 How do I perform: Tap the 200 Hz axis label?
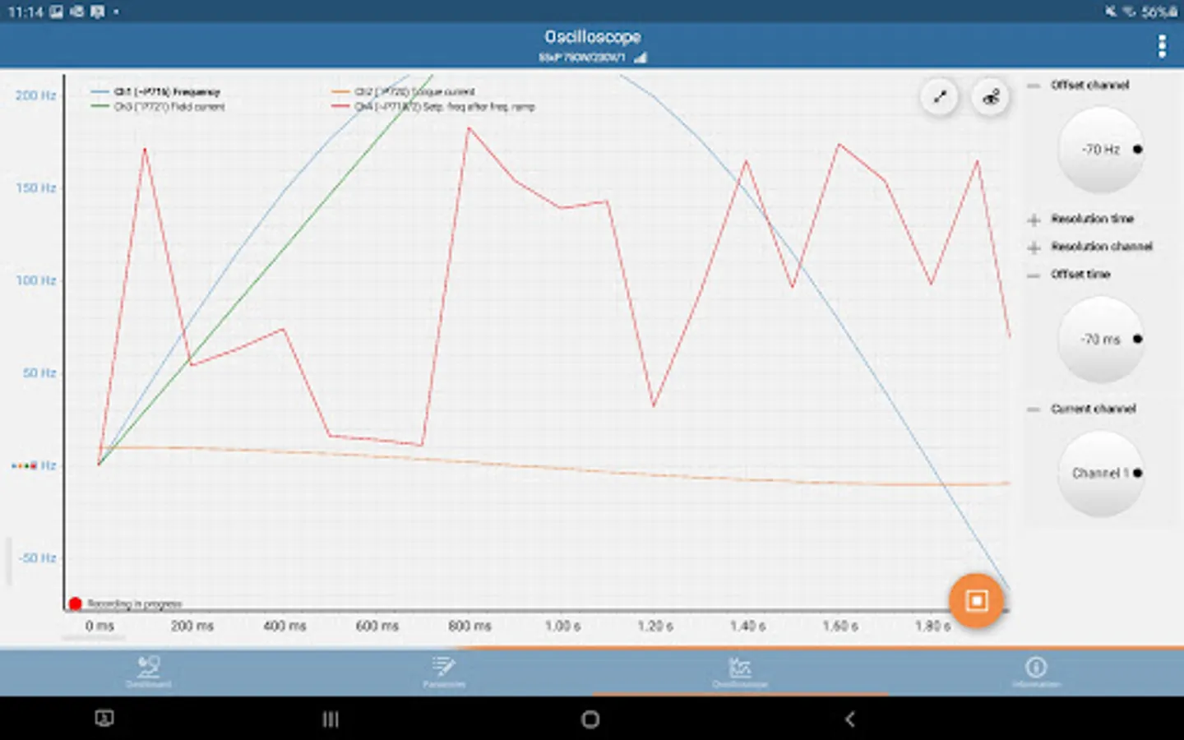click(x=36, y=95)
